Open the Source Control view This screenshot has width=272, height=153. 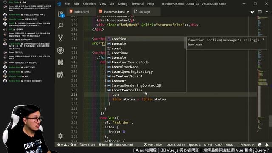pos(60,38)
